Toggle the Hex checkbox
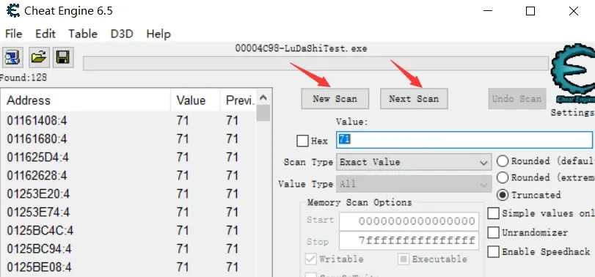595x277 pixels. [302, 141]
